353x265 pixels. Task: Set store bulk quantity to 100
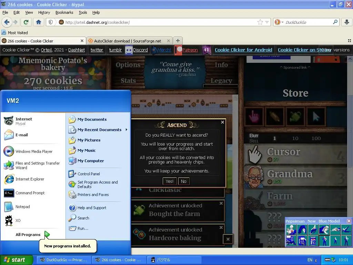coord(316,138)
